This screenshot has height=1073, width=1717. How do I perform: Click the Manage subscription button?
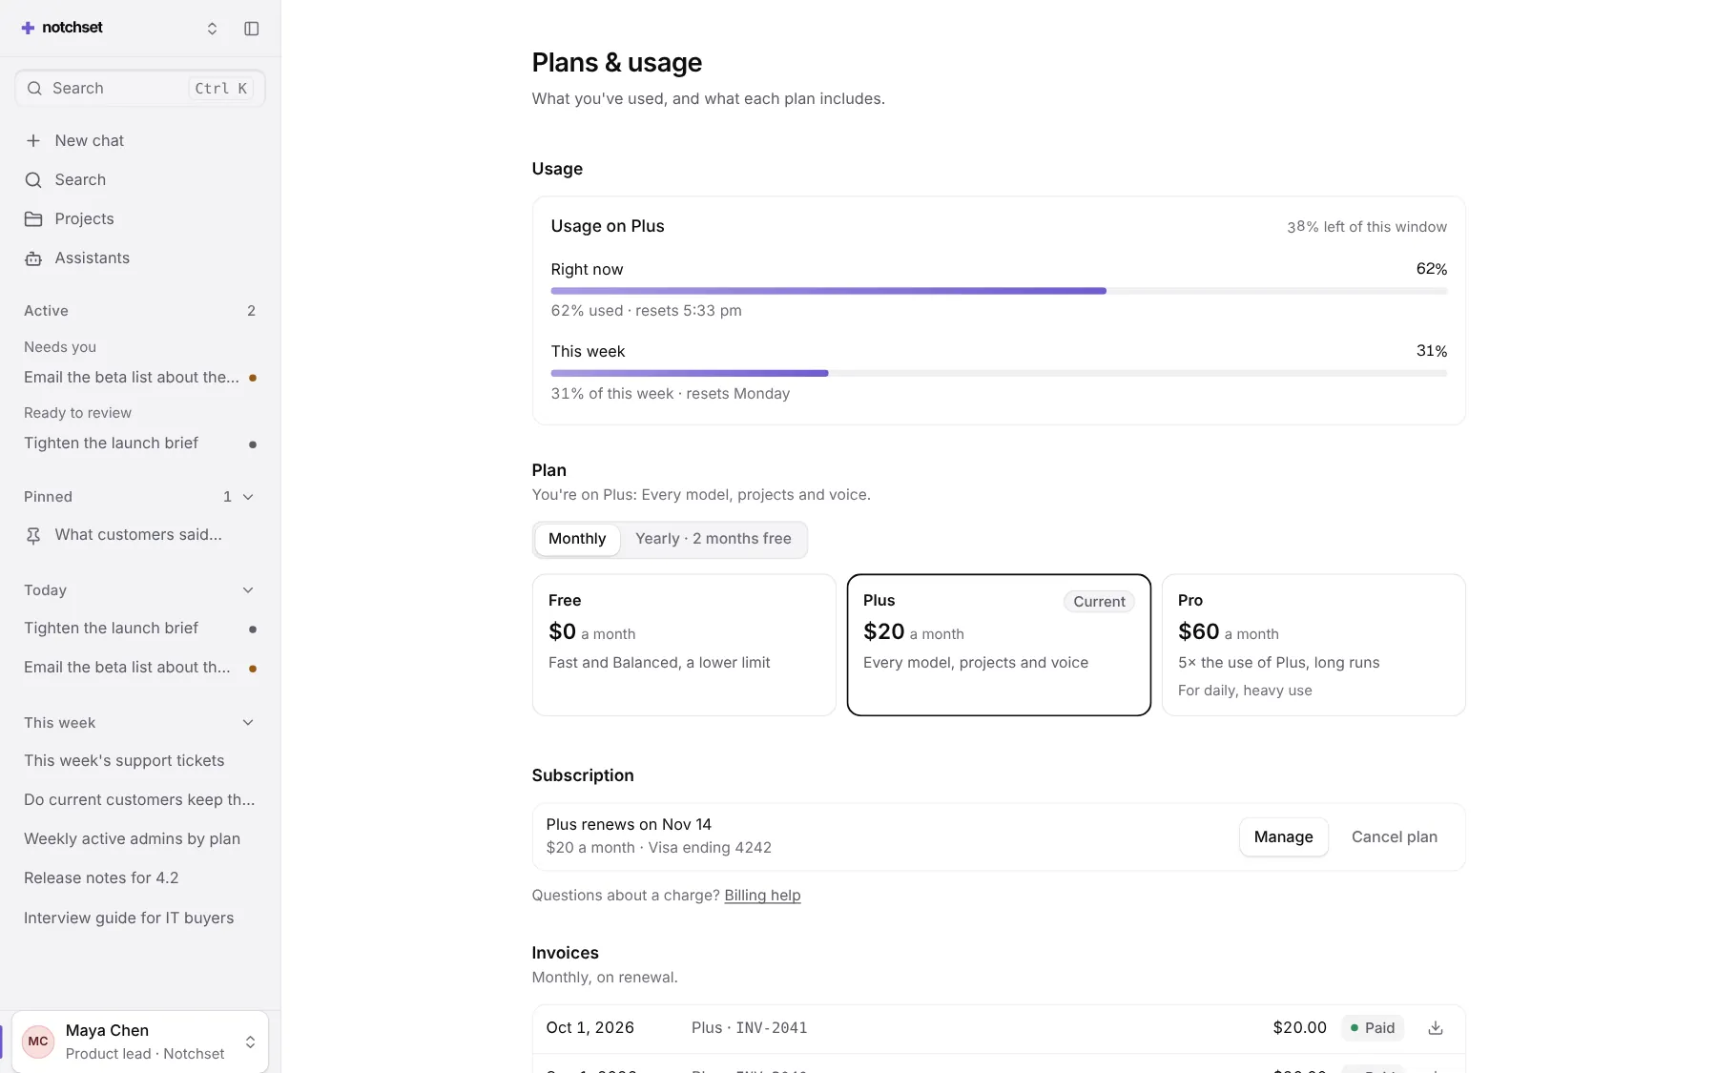pyautogui.click(x=1284, y=837)
